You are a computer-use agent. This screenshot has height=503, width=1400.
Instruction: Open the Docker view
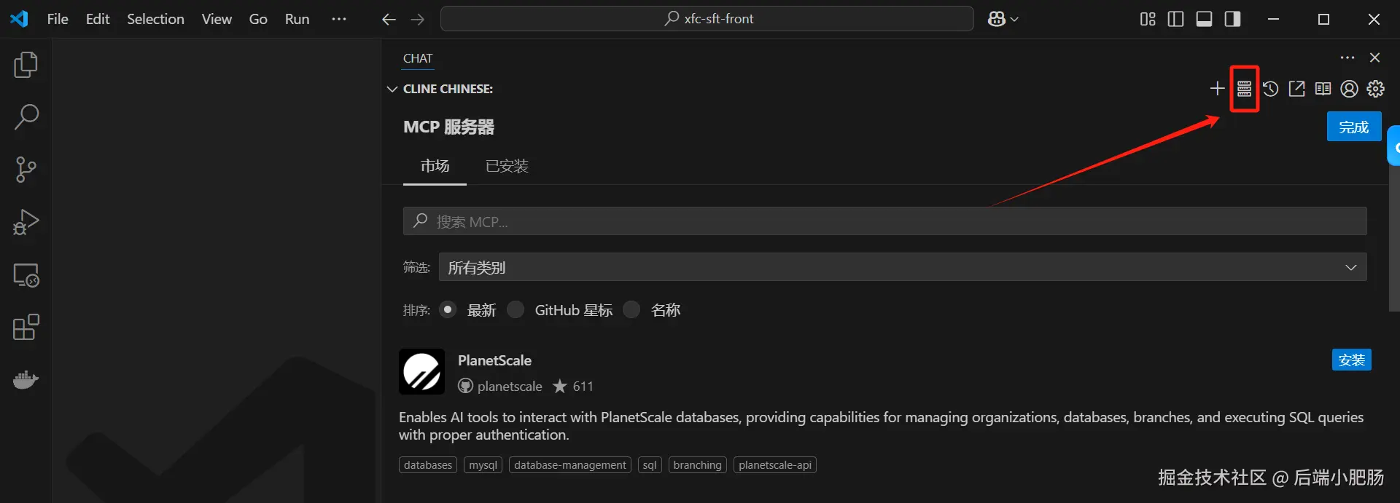(26, 379)
